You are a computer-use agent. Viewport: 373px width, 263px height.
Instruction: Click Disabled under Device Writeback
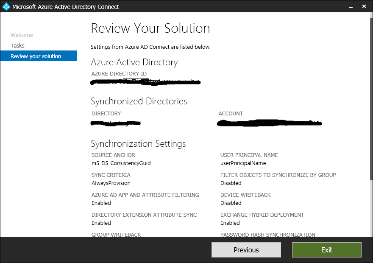231,203
